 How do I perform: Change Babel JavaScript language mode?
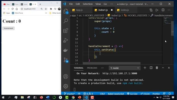[116, 94]
